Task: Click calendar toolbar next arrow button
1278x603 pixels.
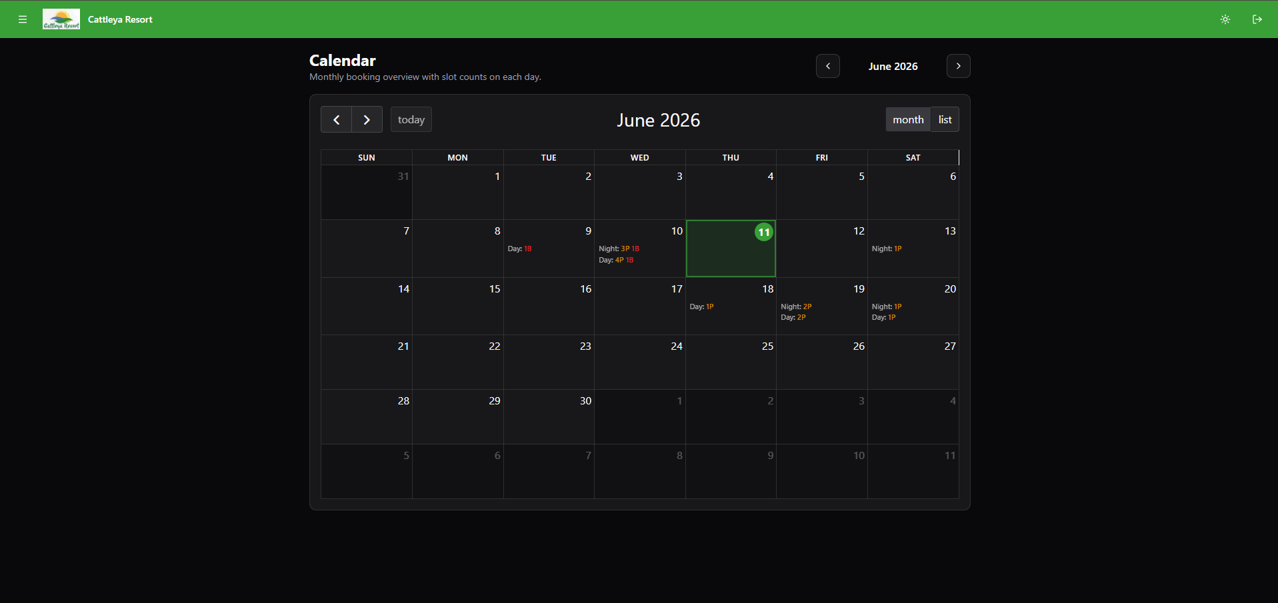Action: point(367,119)
